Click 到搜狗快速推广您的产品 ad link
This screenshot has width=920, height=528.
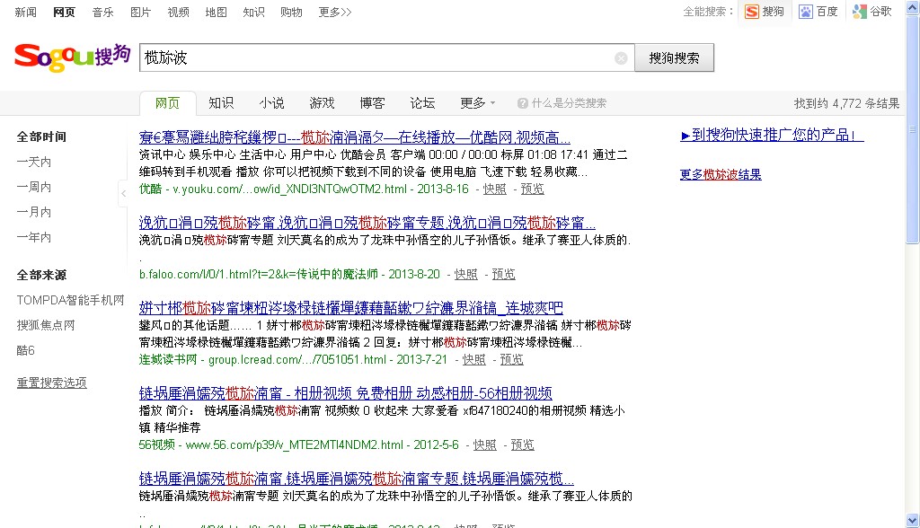(x=772, y=136)
